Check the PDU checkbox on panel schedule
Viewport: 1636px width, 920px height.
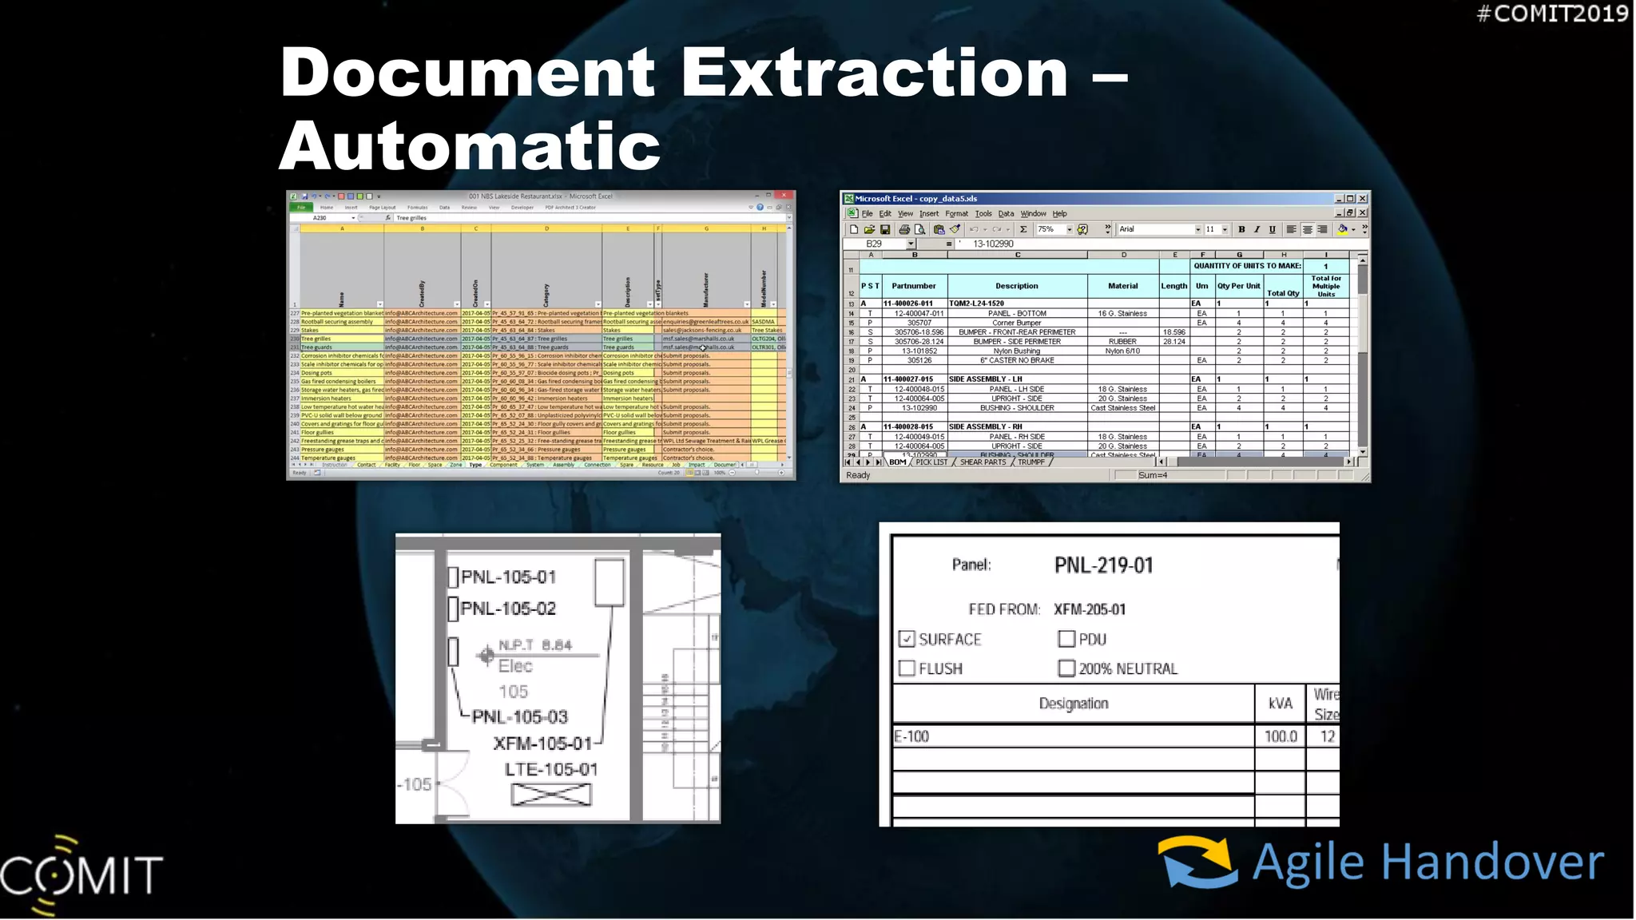pos(1066,639)
